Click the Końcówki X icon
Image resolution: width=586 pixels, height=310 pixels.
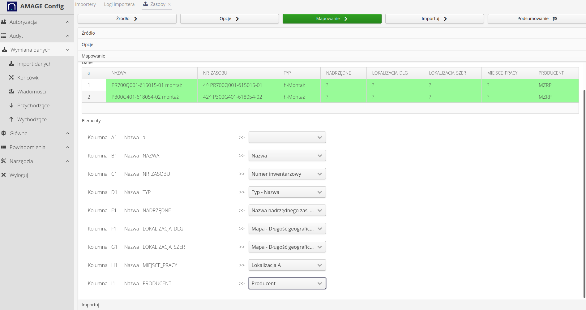(x=11, y=78)
